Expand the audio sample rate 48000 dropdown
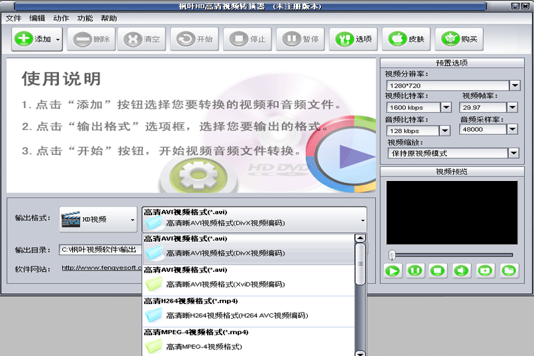This screenshot has width=534, height=356. [x=512, y=129]
